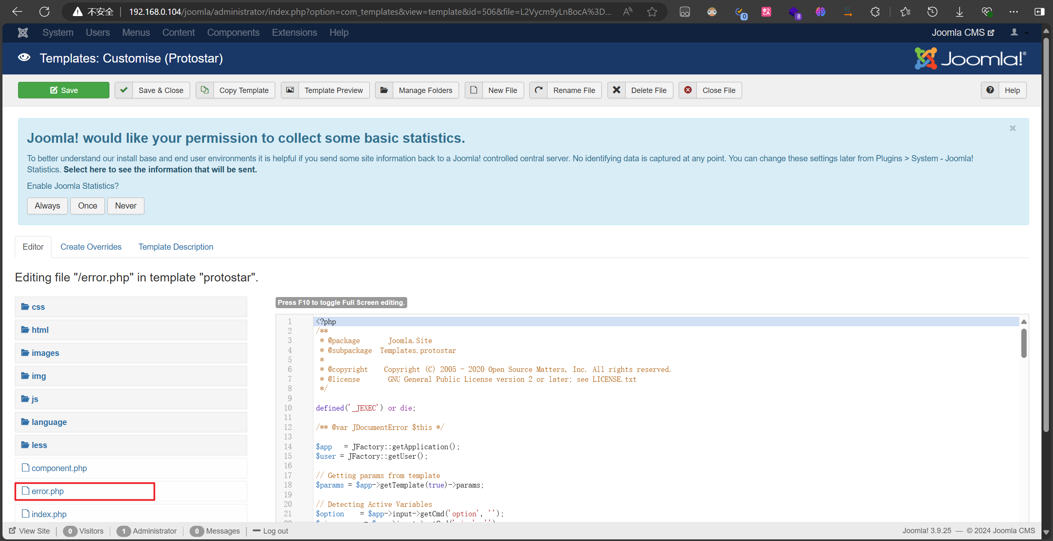Add page to favorites star icon
This screenshot has width=1053, height=541.
pyautogui.click(x=652, y=12)
